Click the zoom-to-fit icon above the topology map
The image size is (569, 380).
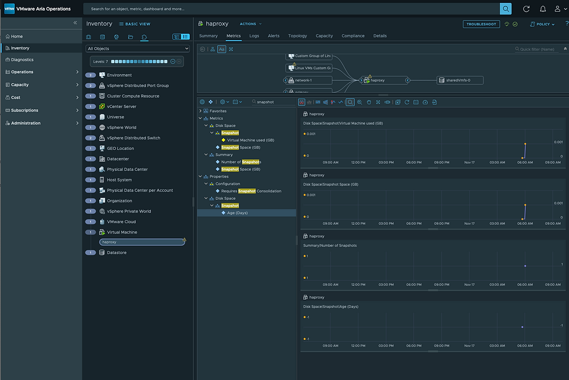[231, 50]
